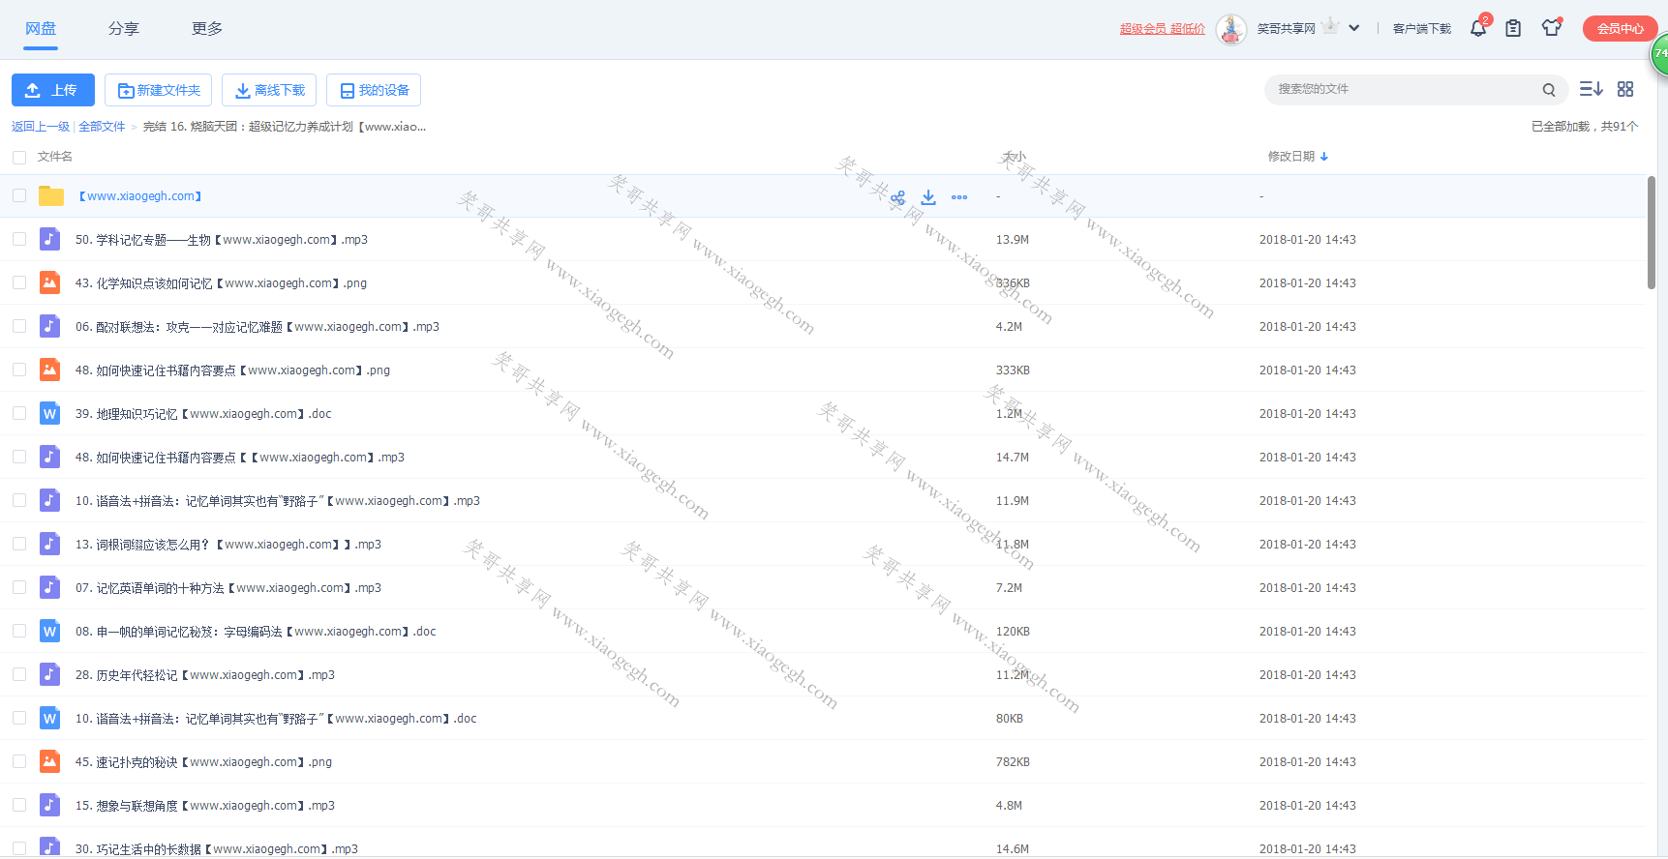Check the box for 43. 化学知识点 png
Screen dimensions: 1668x859
[19, 282]
